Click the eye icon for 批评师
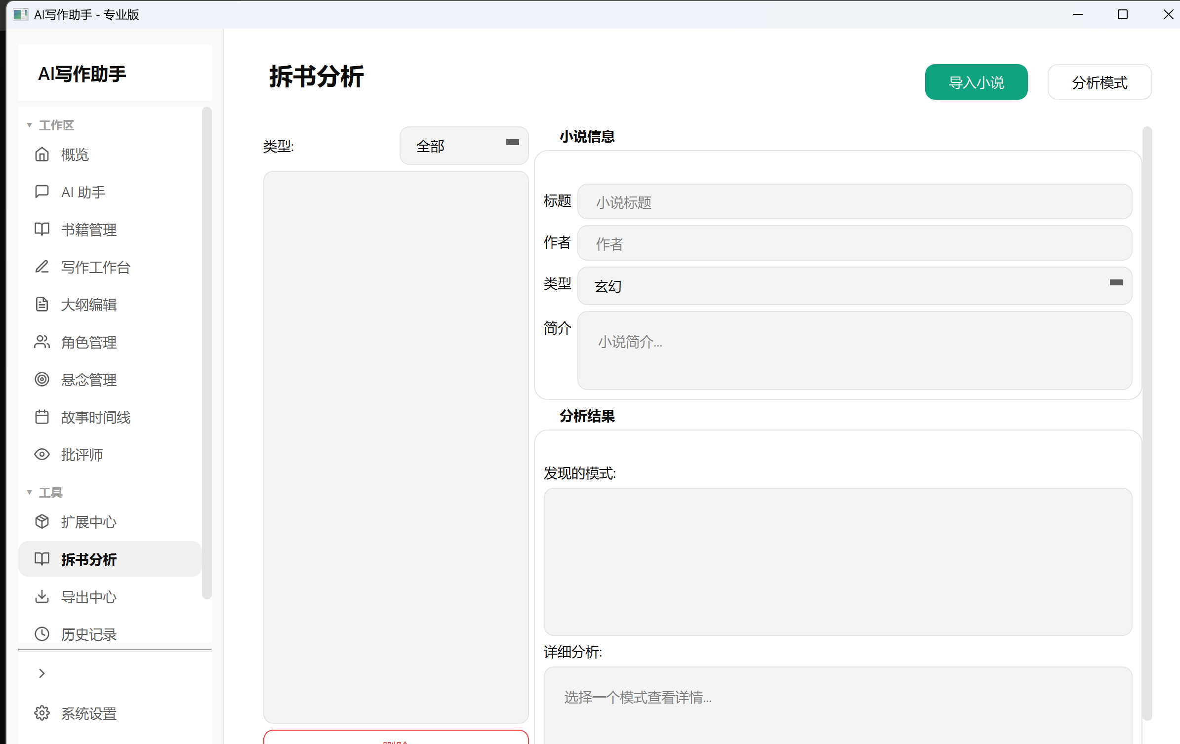This screenshot has width=1180, height=744. click(x=42, y=454)
